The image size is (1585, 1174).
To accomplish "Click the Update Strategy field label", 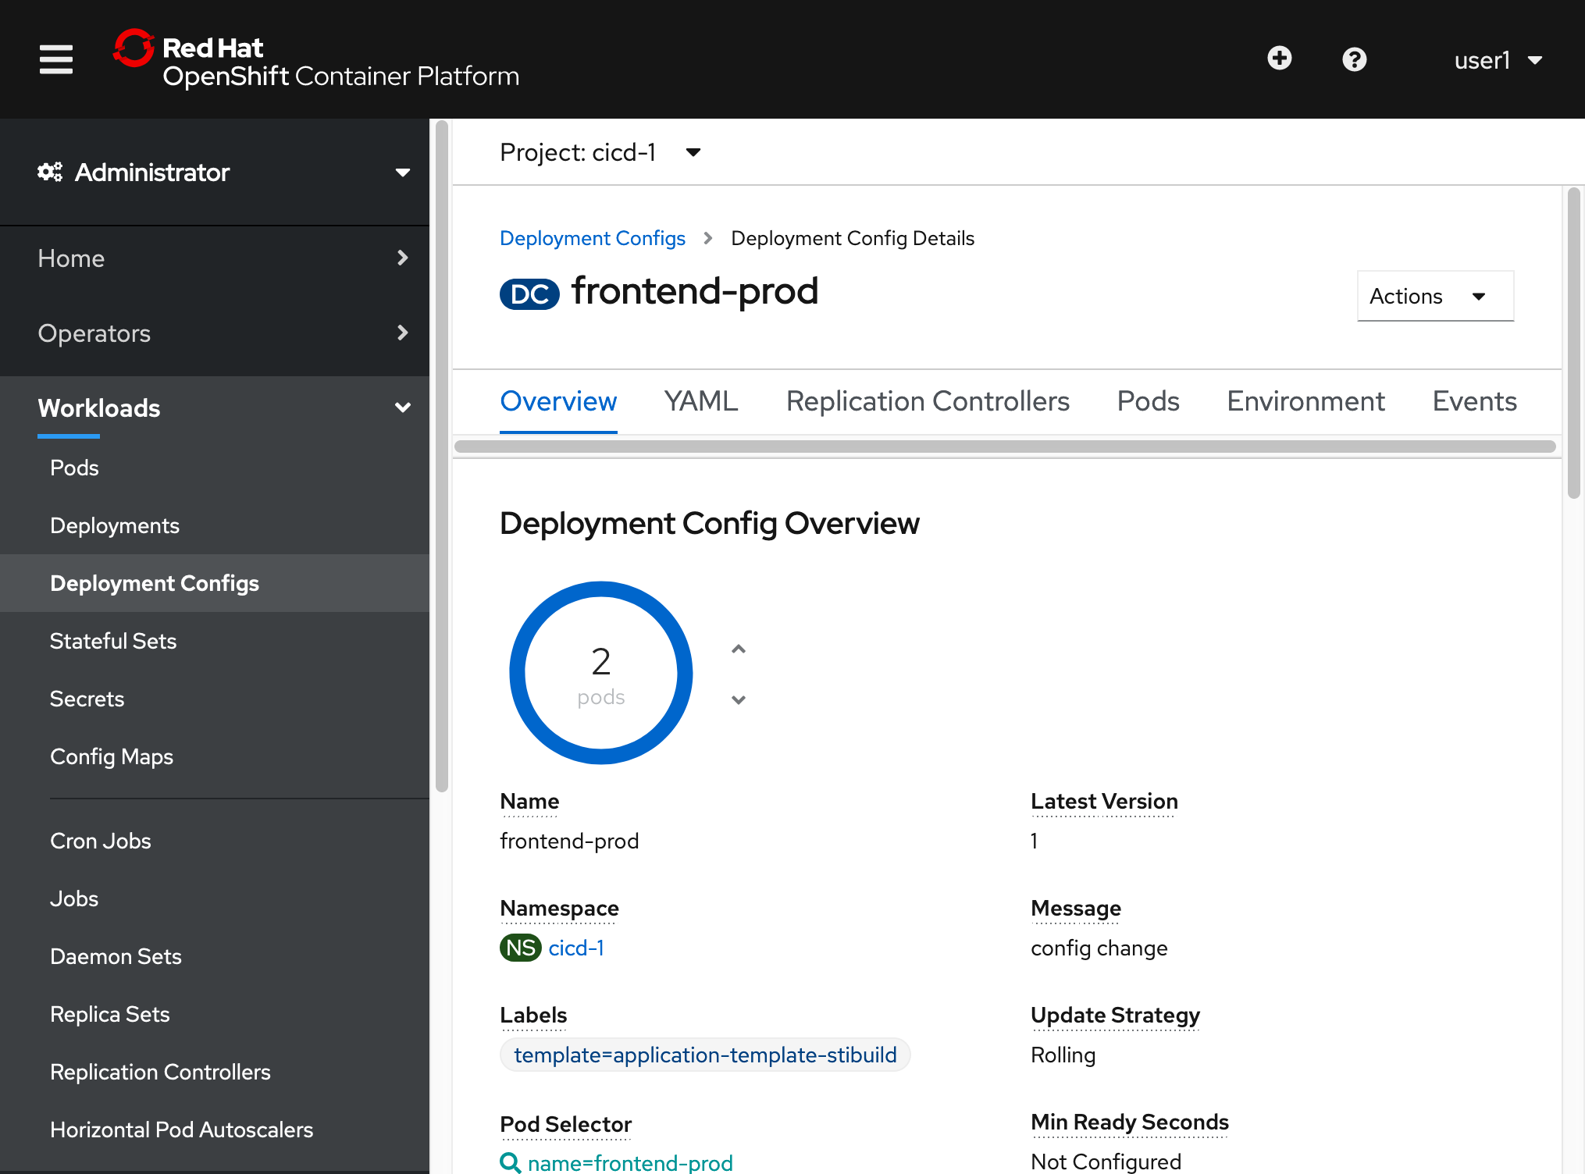I will 1115,1016.
